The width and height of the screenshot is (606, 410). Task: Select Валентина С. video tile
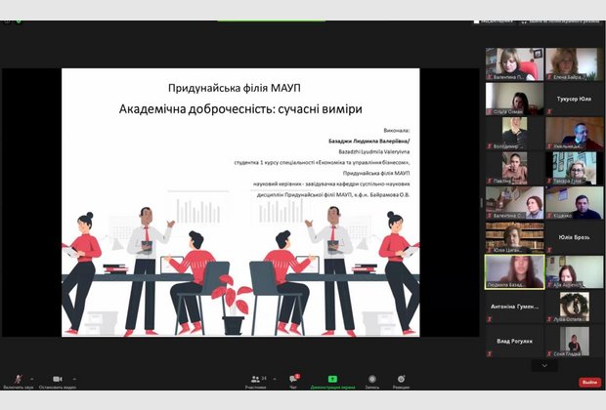pyautogui.click(x=514, y=203)
